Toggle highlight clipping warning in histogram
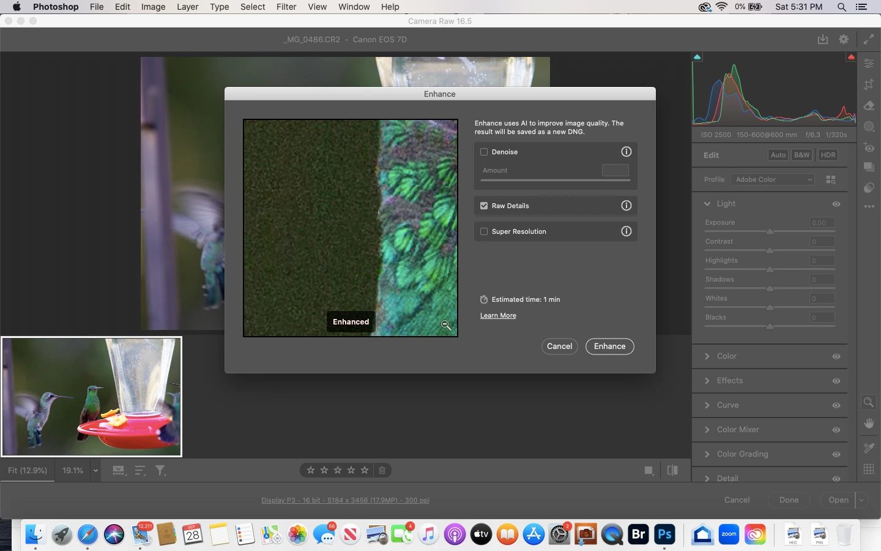881x551 pixels. coord(851,57)
